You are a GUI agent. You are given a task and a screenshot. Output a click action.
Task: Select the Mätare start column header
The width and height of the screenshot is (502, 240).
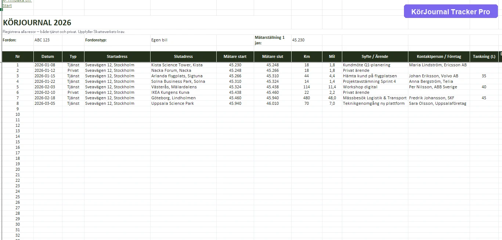(235, 57)
